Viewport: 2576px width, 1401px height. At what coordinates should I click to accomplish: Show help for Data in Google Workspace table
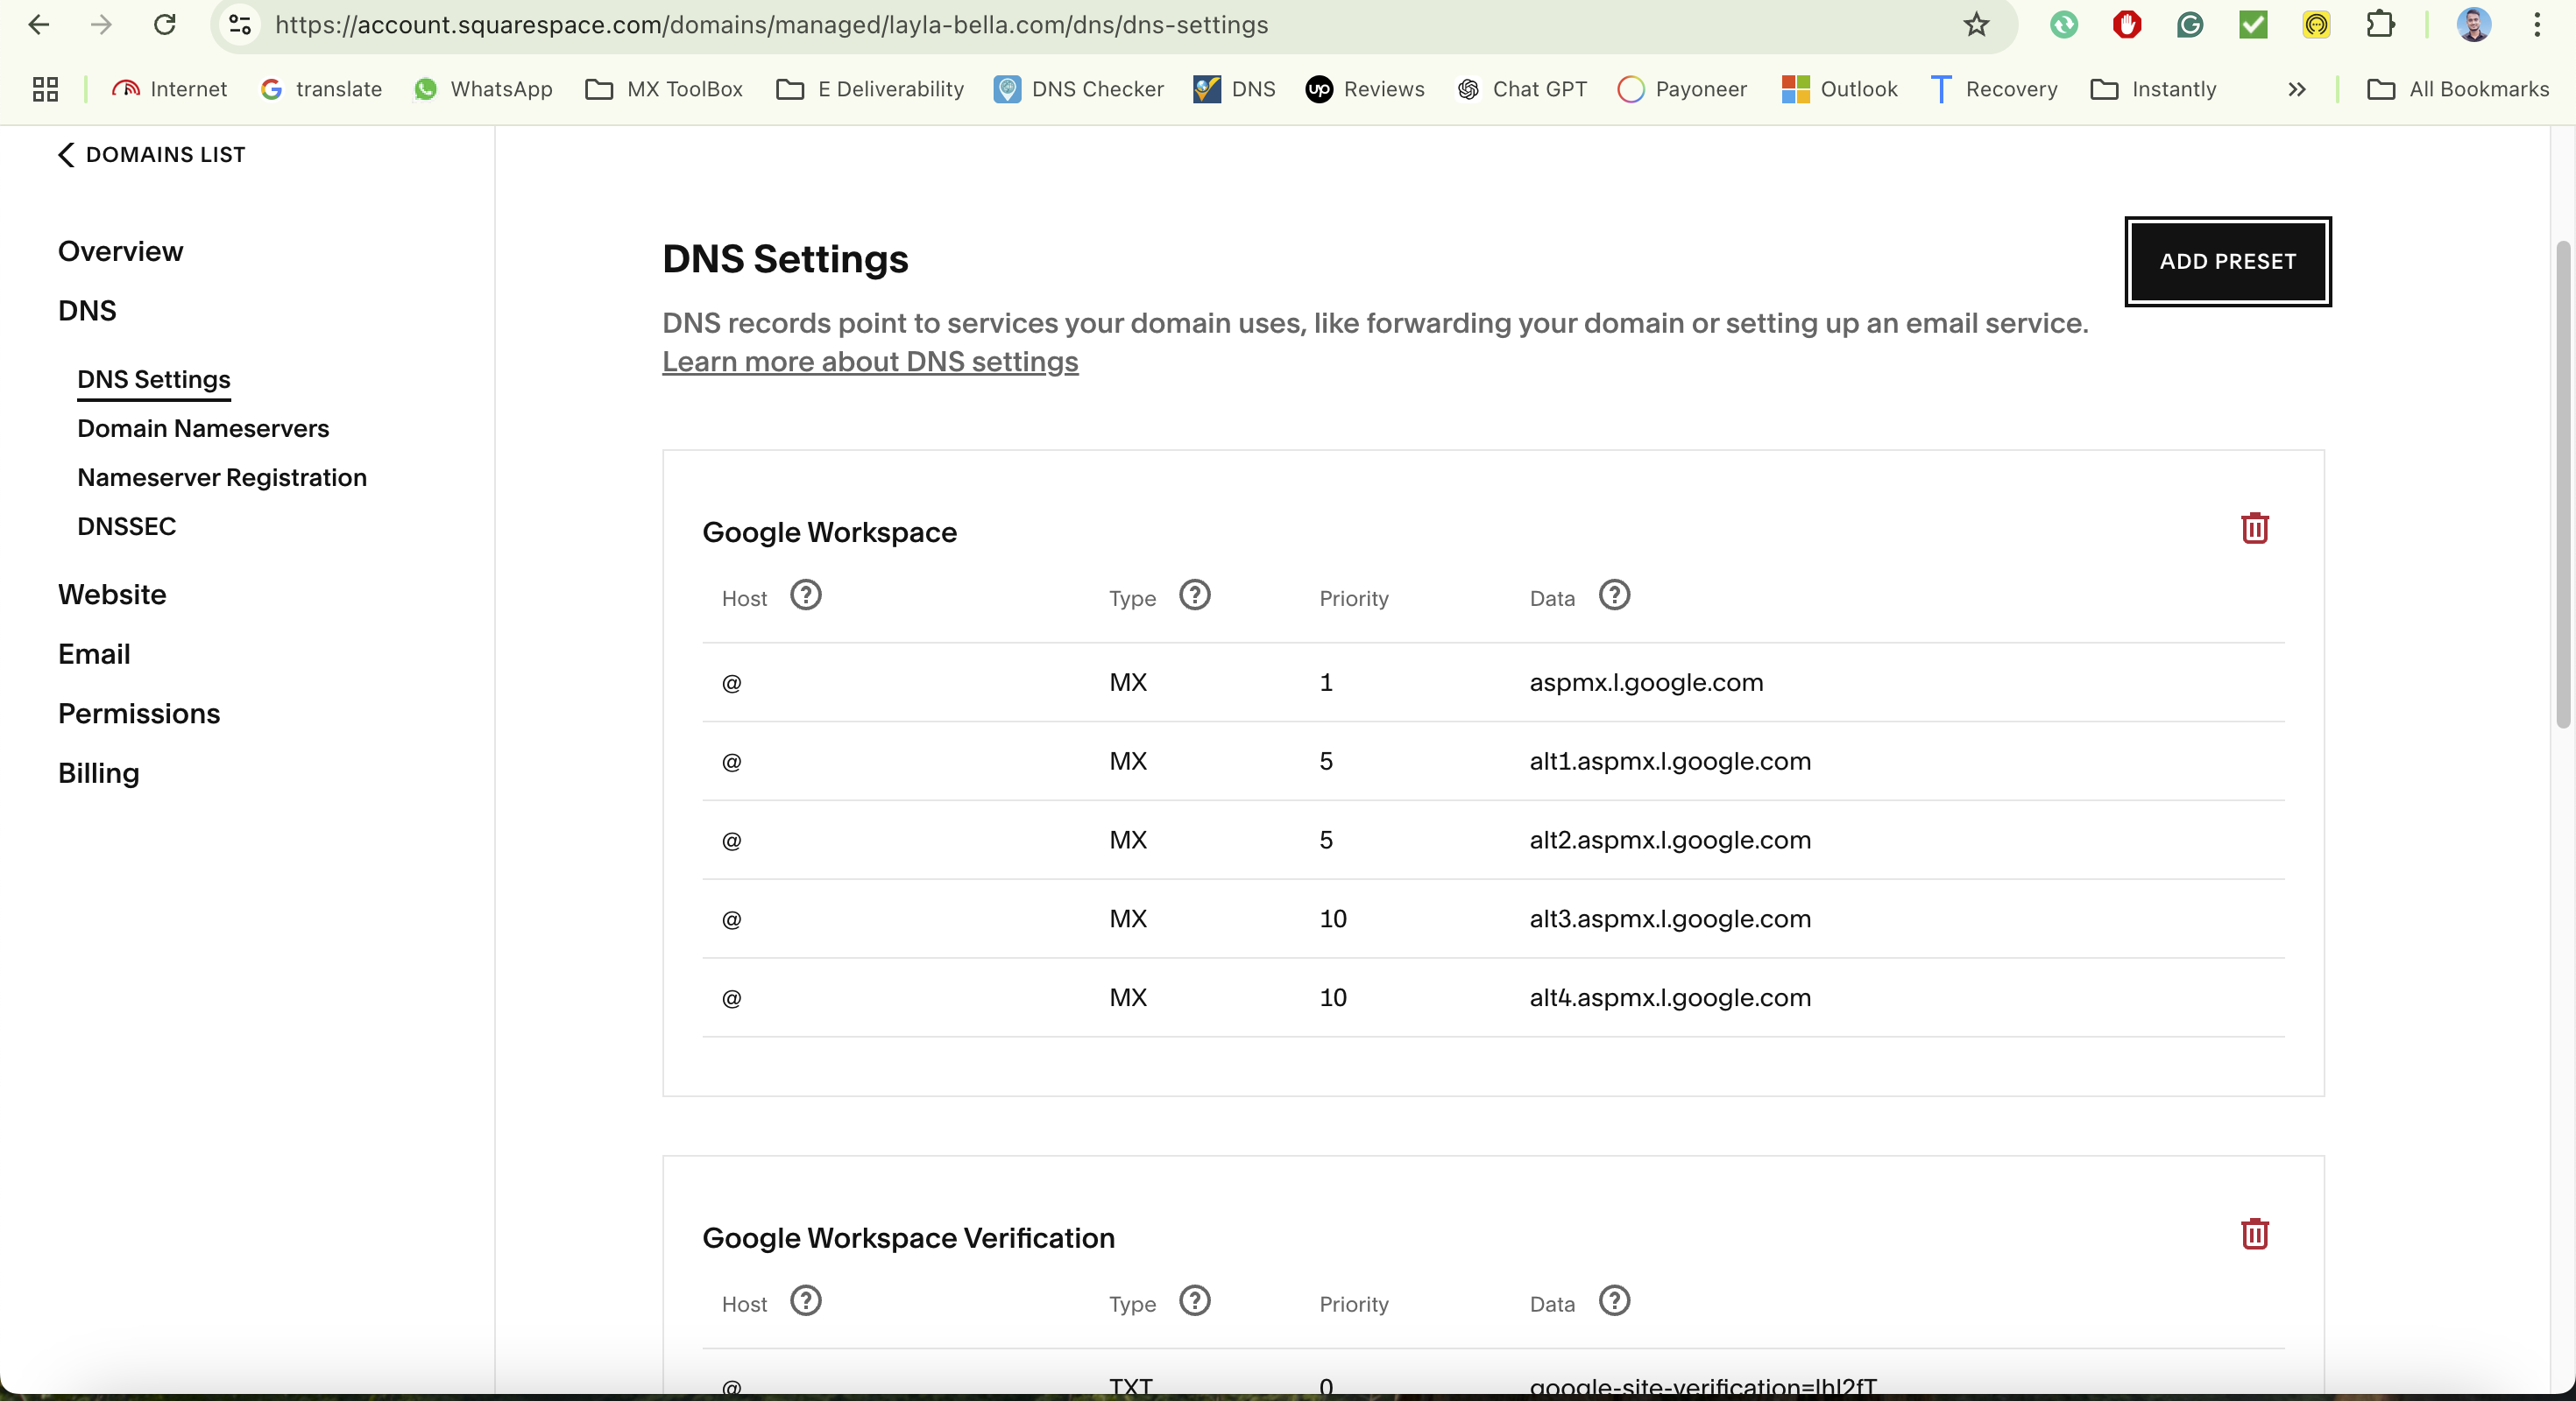point(1614,595)
